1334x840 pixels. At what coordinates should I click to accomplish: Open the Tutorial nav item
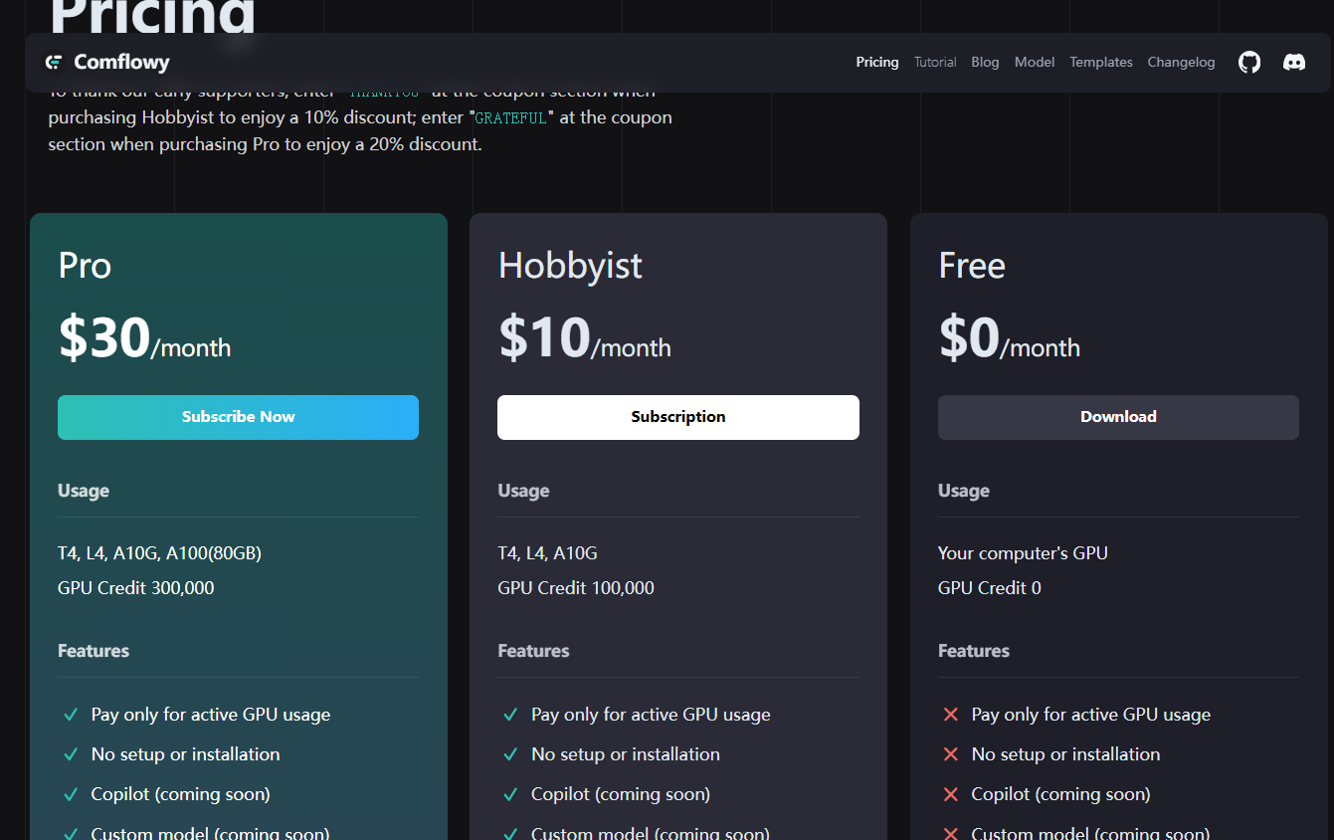pos(935,62)
